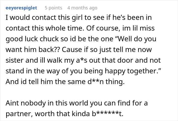178x121 pixels.
Task: Open the eeyorespiglet user profile
Action: [21, 8]
